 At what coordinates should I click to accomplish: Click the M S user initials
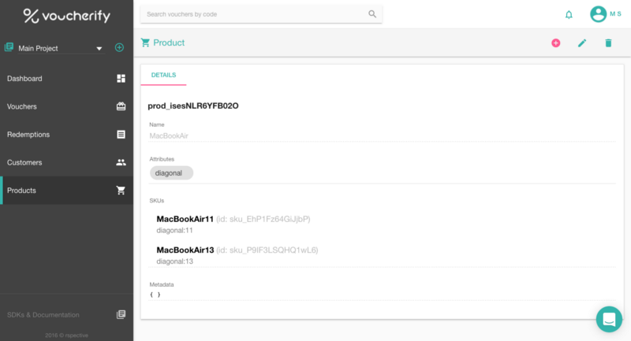click(615, 13)
